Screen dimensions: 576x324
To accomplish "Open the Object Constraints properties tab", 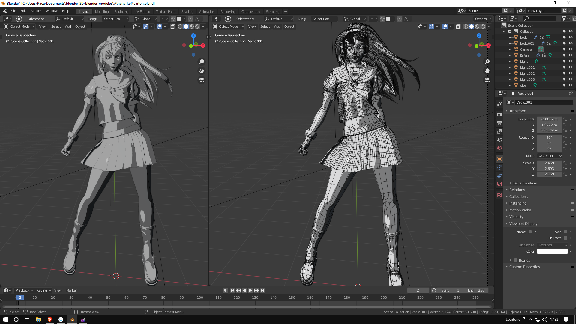I will [499, 176].
